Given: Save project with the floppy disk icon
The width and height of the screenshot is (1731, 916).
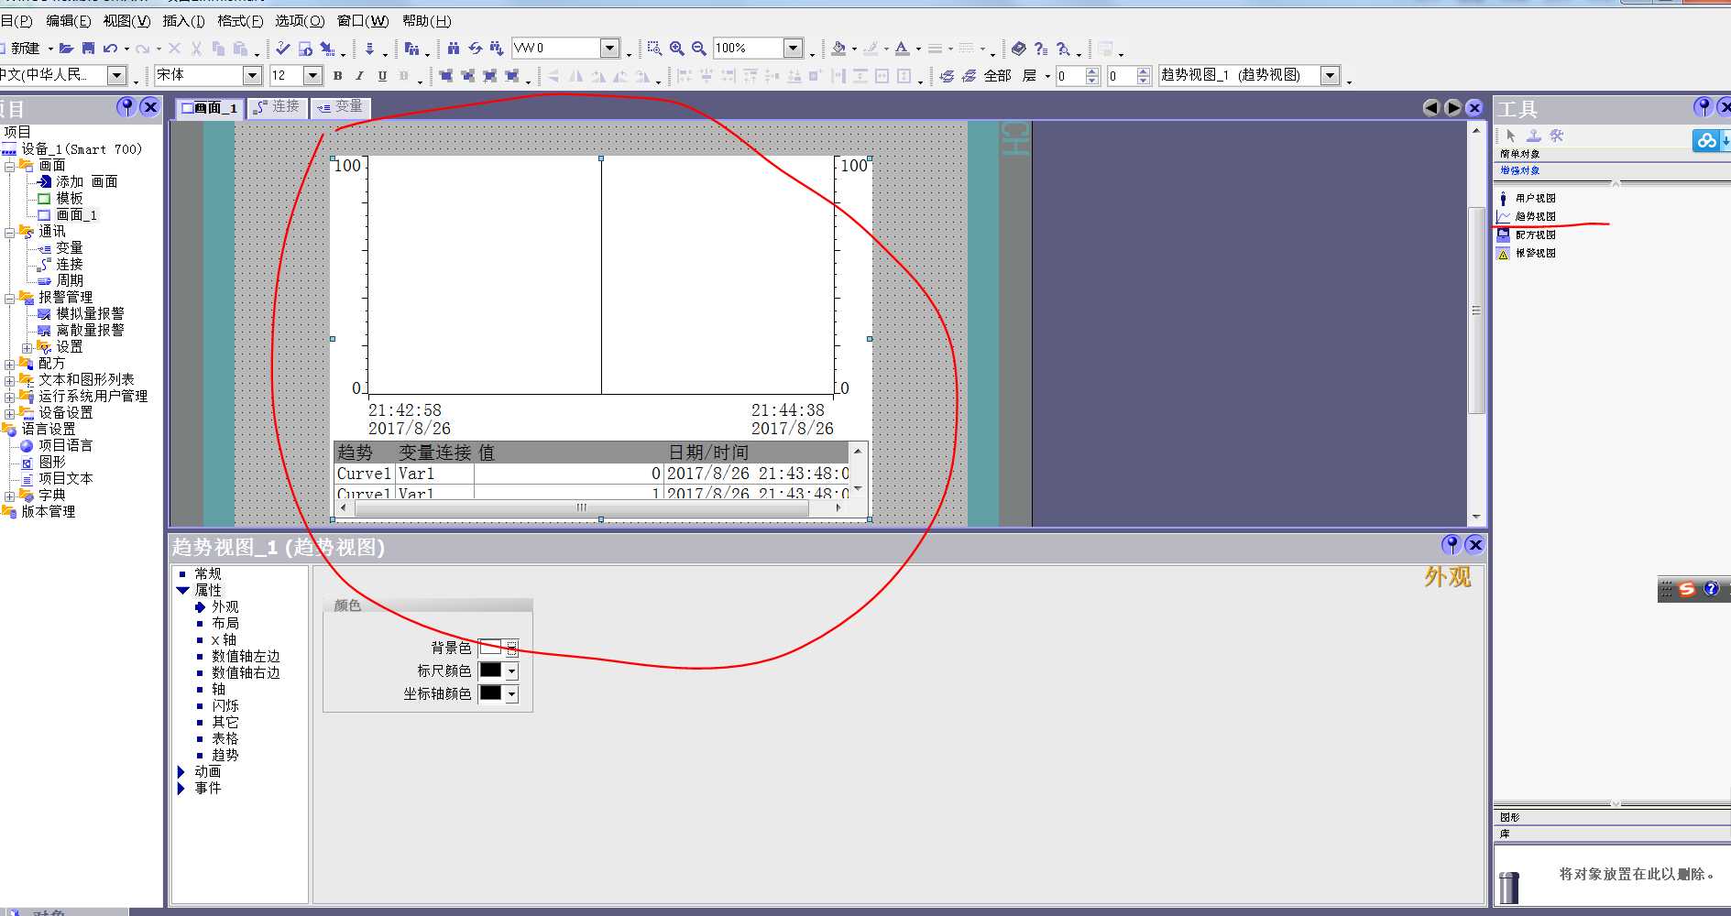Looking at the screenshot, I should (89, 49).
